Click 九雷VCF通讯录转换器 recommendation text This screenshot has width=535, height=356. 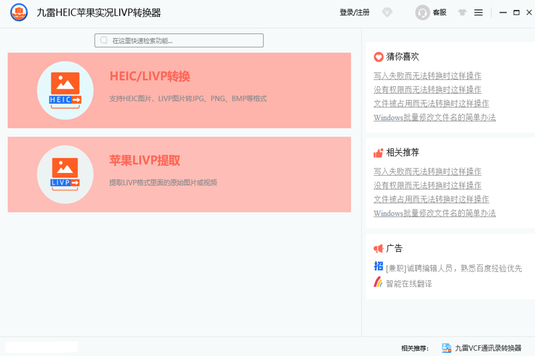[488, 348]
